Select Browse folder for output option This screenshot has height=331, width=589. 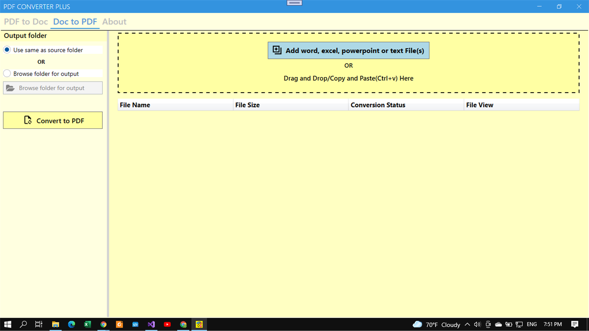click(7, 73)
